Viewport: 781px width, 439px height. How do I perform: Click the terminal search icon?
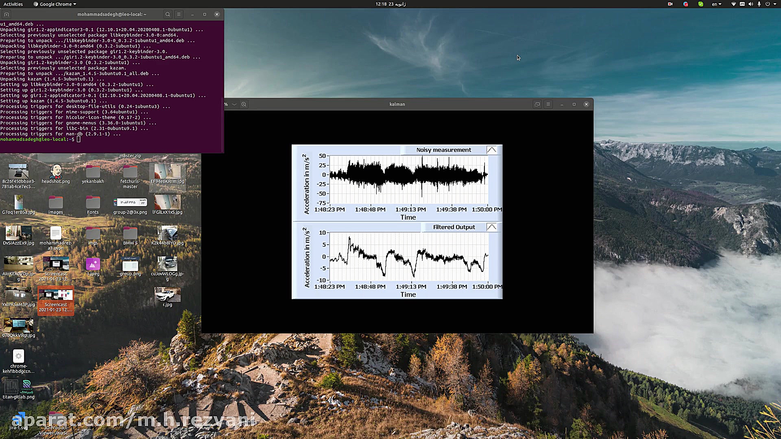pyautogui.click(x=168, y=14)
